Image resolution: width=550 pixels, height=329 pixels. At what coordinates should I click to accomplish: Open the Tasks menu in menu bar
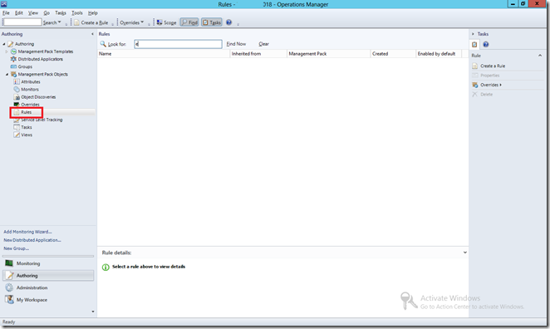point(61,13)
